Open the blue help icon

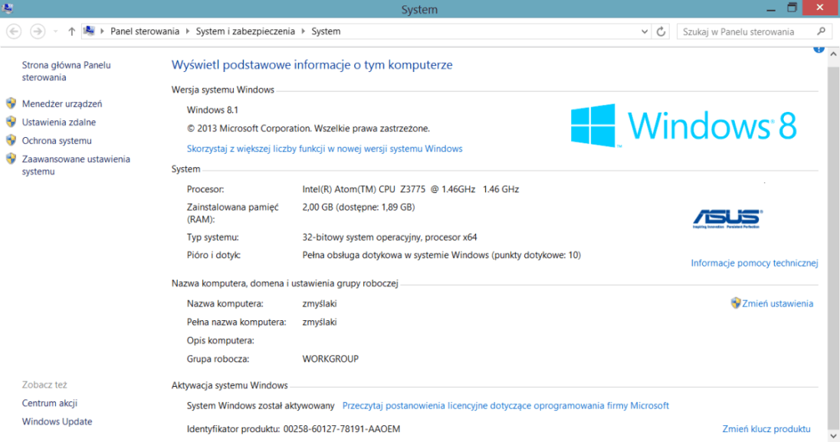819,49
